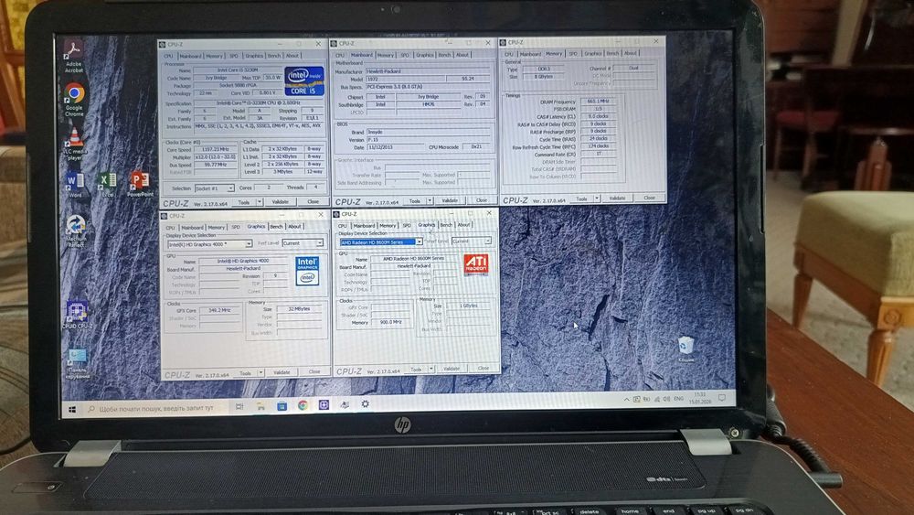Expand Tools arrow in the Memory timings window
914x515 pixels.
point(597,198)
